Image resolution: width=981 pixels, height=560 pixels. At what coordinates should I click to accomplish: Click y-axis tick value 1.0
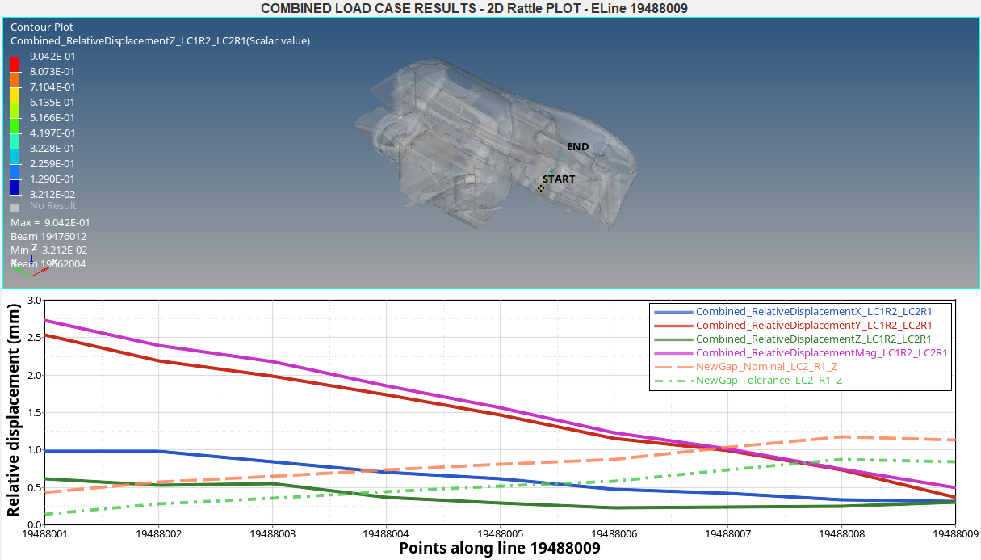[x=33, y=450]
